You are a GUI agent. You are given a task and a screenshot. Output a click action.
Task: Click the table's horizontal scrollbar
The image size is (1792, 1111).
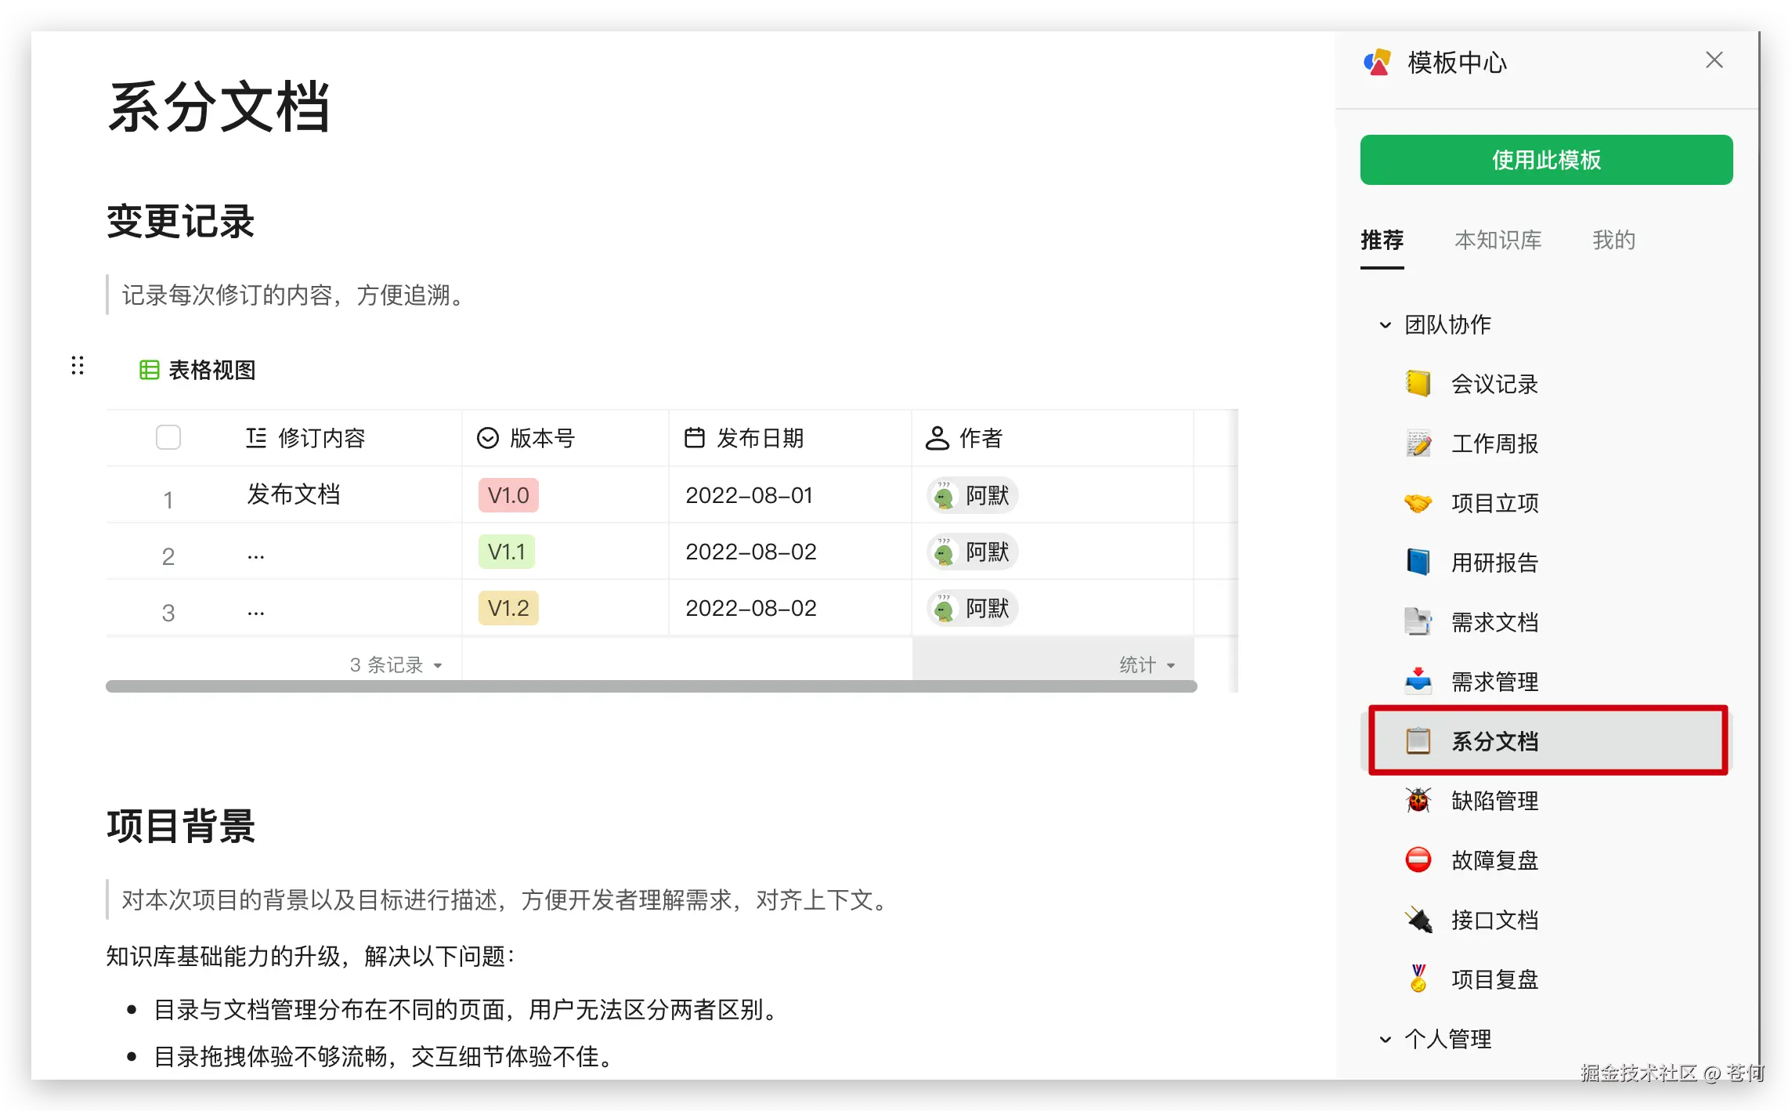(651, 686)
